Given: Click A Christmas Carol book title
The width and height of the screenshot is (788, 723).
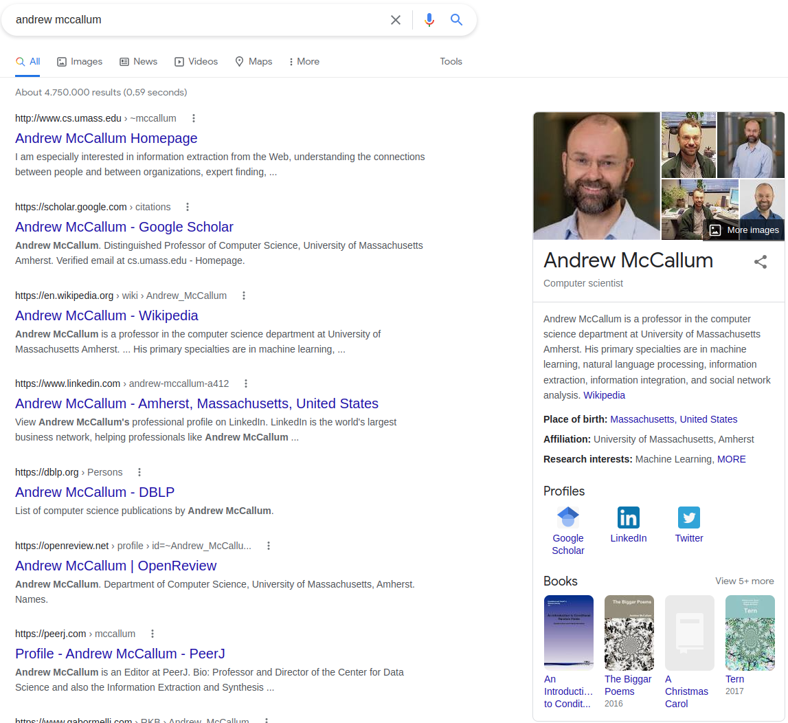Looking at the screenshot, I should pos(686,691).
